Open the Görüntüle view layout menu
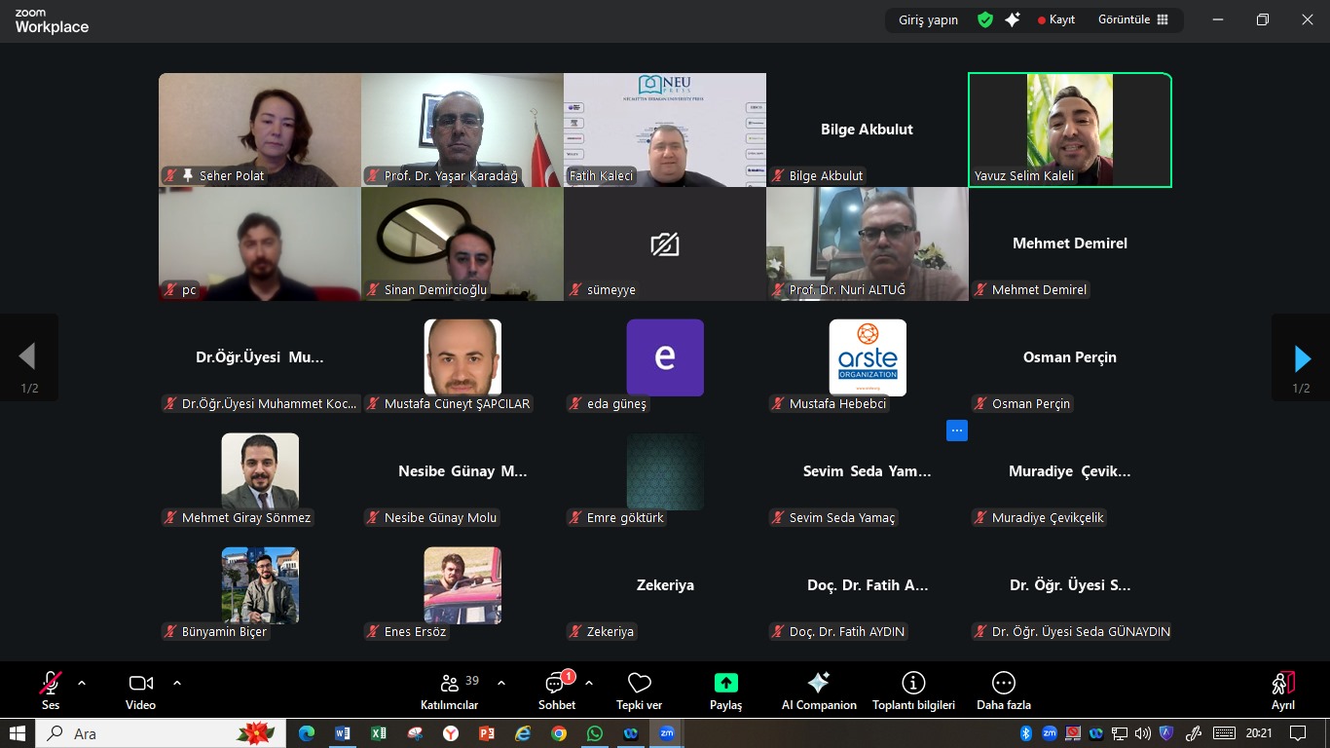Screen dimensions: 1330x748 (1132, 19)
